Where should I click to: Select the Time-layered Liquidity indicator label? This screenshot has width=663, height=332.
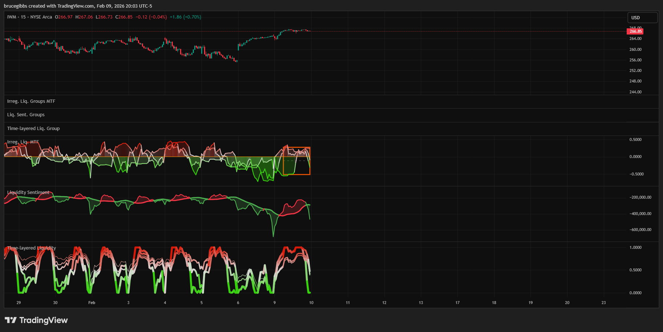(x=32, y=248)
